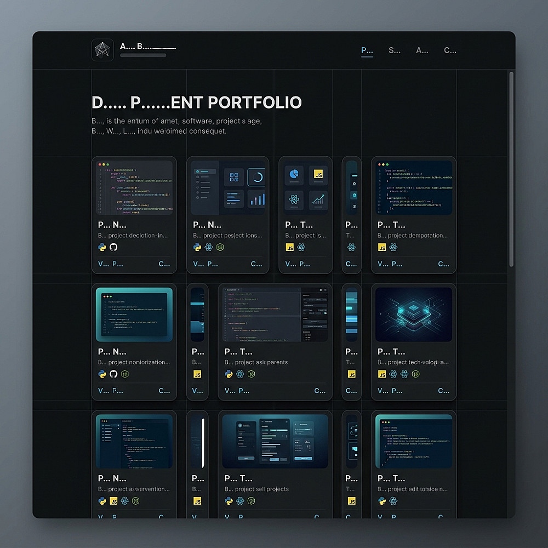Open the 'C...' navigation tab in header
This screenshot has height=548, width=548.
pos(450,50)
